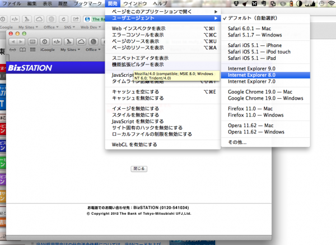Go back in the BizSTATION window
Viewport: 336px width, 245px height.
13,42
